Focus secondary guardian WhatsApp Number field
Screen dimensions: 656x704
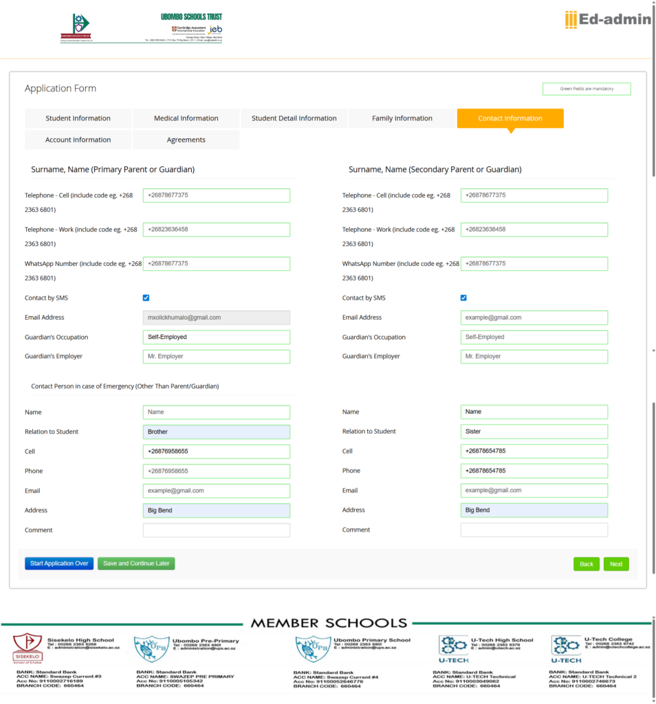coord(534,263)
